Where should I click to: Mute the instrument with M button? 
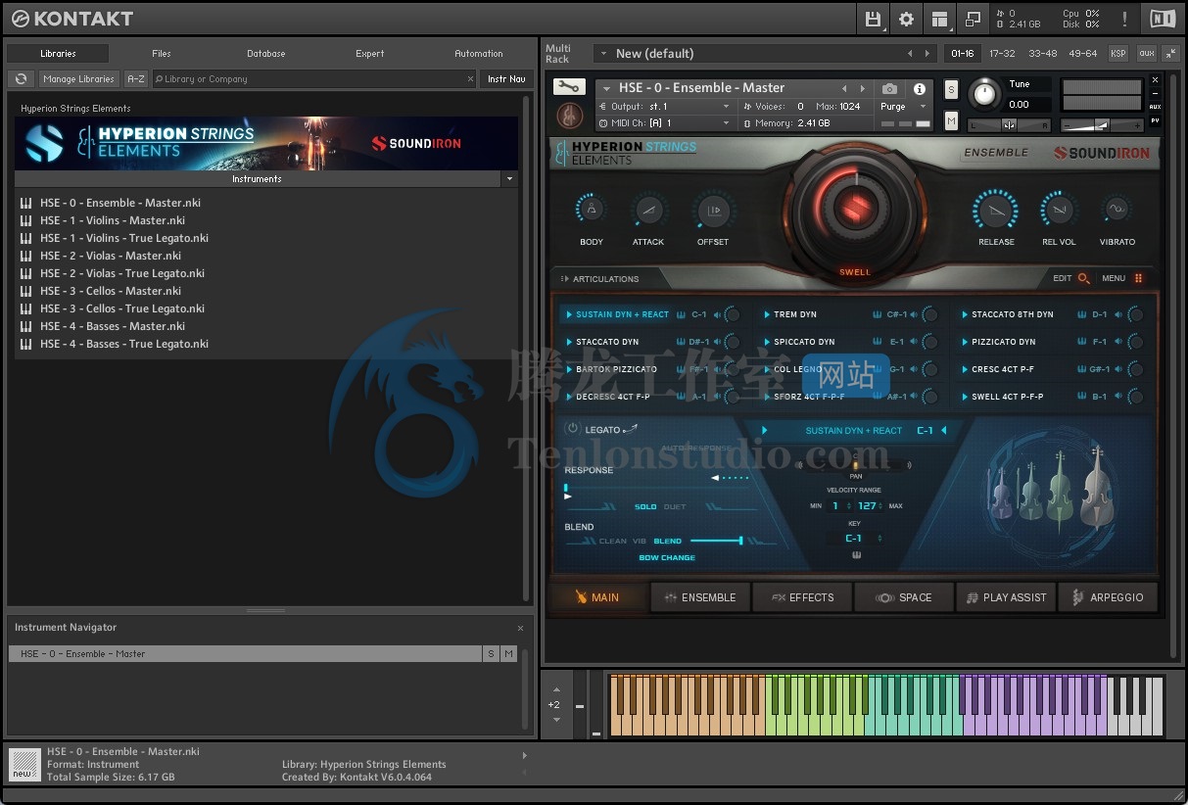[951, 120]
